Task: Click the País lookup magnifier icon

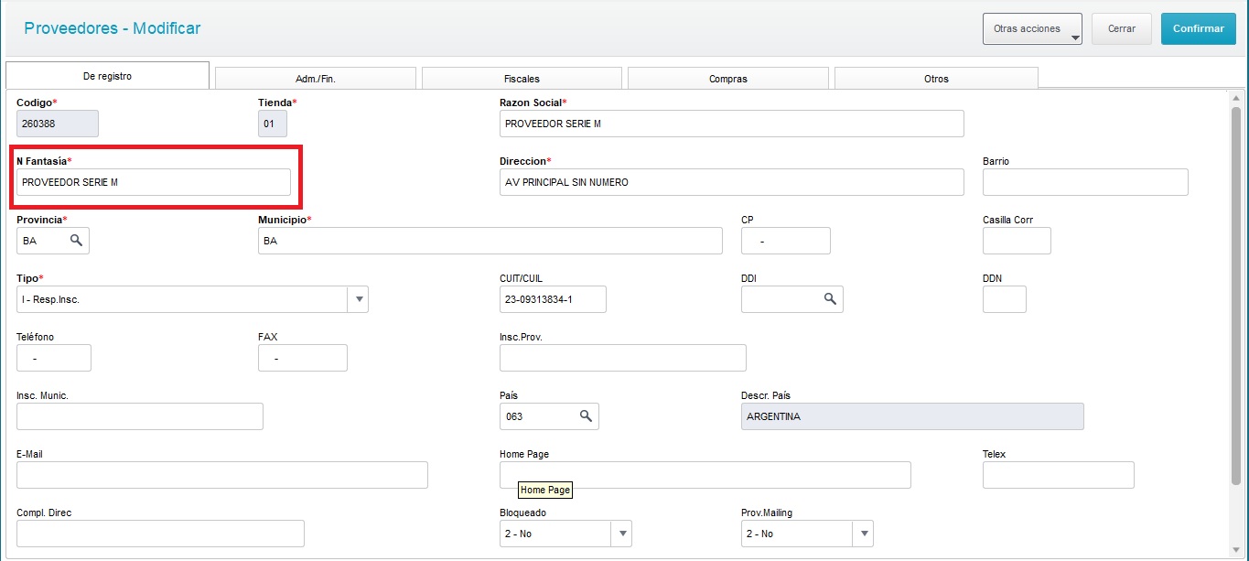Action: [587, 416]
